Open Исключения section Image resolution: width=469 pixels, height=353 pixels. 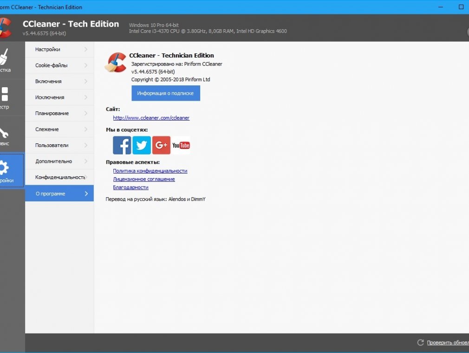pyautogui.click(x=59, y=97)
